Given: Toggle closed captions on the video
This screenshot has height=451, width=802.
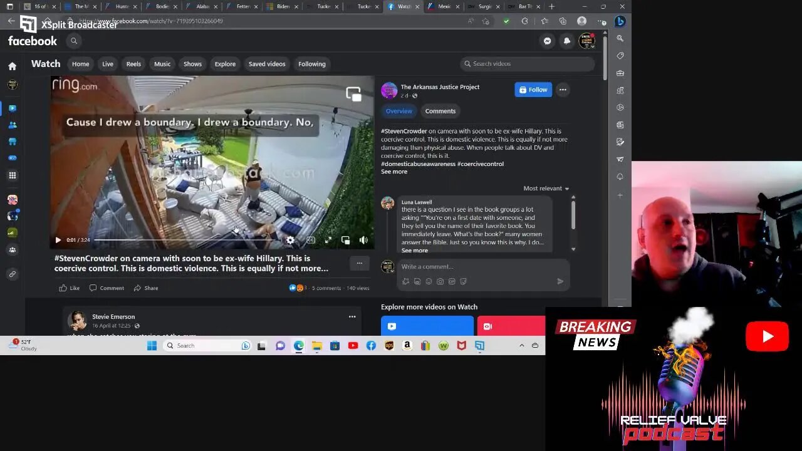Looking at the screenshot, I should (x=311, y=240).
